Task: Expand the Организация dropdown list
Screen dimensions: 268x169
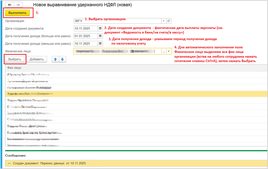Action: 163,21
